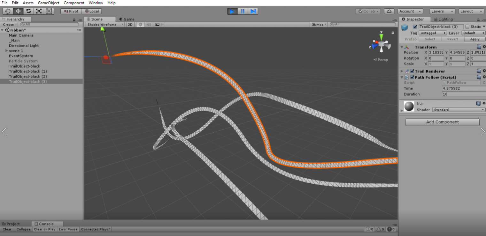The height and width of the screenshot is (236, 486).
Task: Open Path Follow script gear menu
Action: click(x=484, y=77)
